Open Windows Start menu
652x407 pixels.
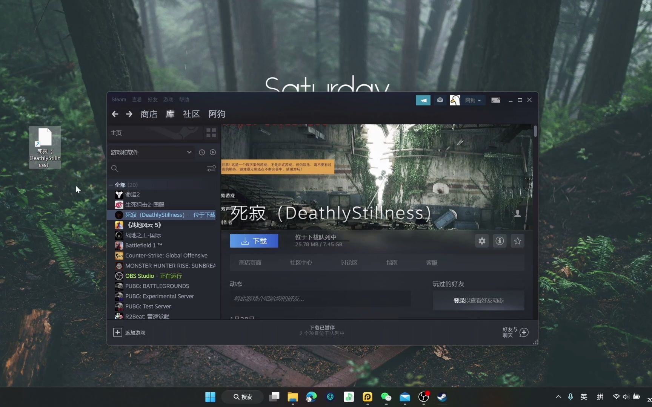pos(210,397)
